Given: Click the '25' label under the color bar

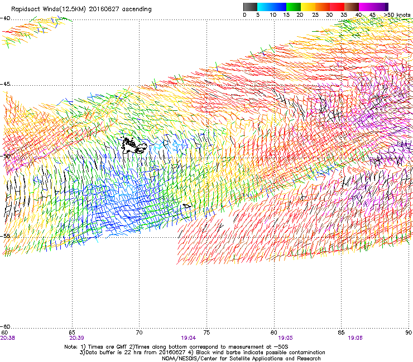Looking at the screenshot, I should pyautogui.click(x=315, y=15).
